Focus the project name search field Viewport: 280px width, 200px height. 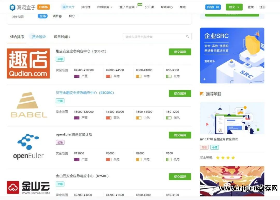(x=157, y=37)
